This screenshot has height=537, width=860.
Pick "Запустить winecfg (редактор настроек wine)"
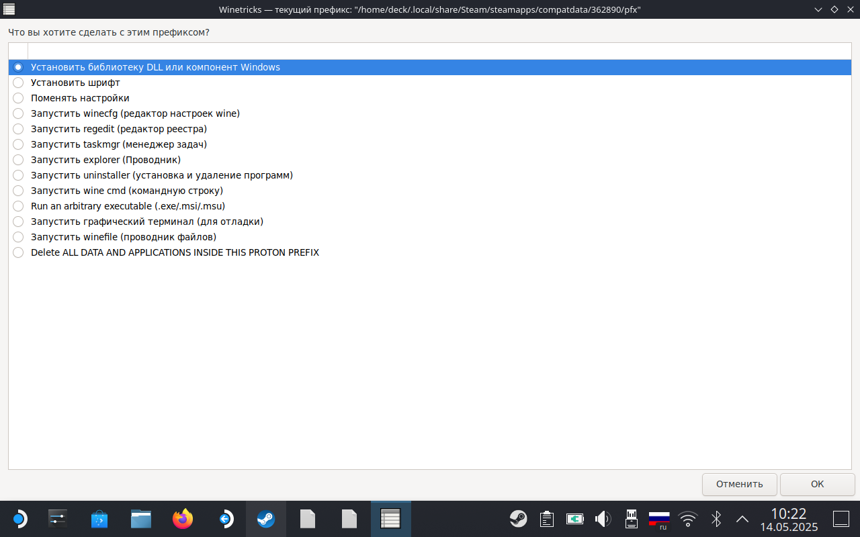[x=430, y=113]
